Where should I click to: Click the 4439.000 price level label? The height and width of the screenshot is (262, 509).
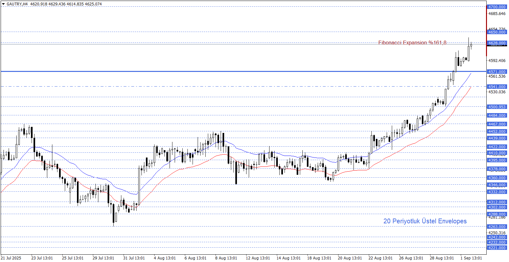[497, 138]
